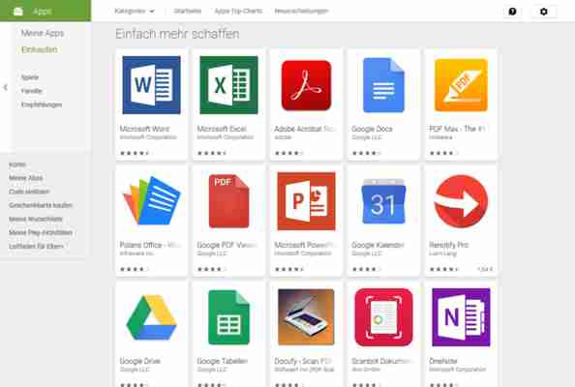575x387 pixels.
Task: Open the orange PDF Max icon
Action: click(461, 85)
